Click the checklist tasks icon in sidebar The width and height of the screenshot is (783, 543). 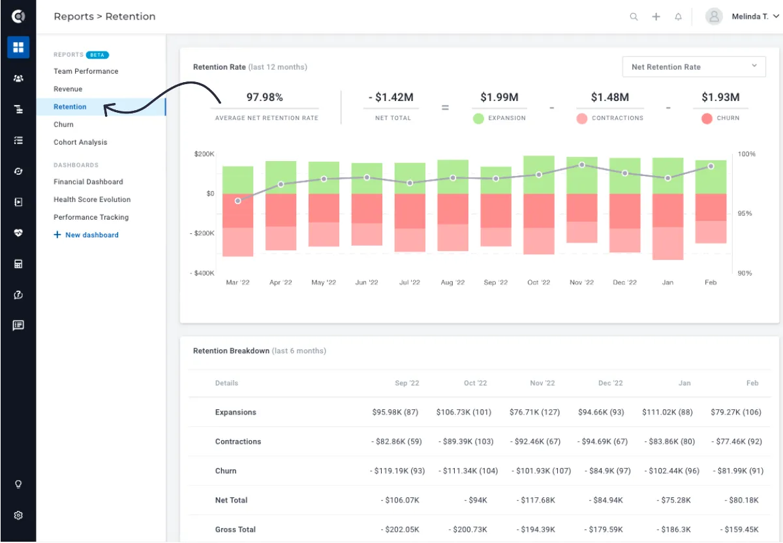(18, 140)
